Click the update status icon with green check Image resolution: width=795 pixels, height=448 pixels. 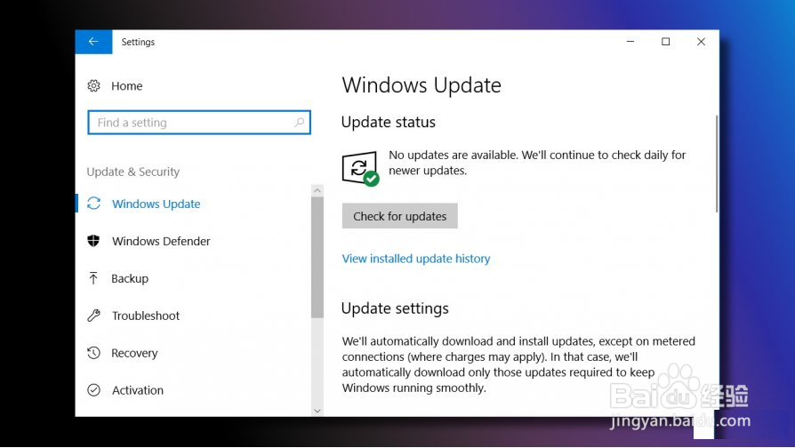360,169
